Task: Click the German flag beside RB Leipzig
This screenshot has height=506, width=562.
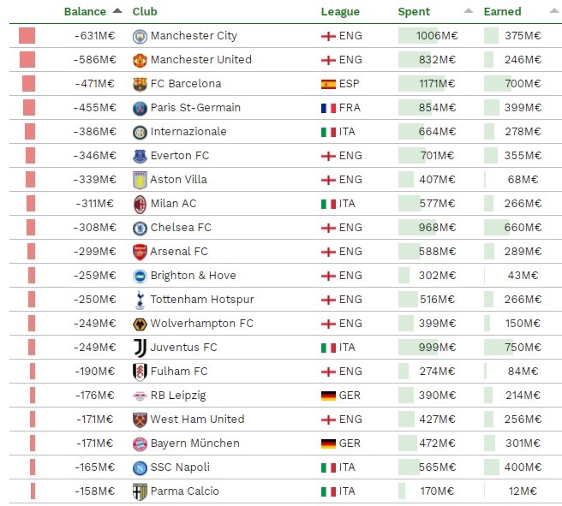Action: [328, 396]
